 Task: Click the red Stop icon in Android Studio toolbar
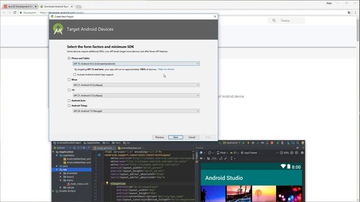coord(272,143)
